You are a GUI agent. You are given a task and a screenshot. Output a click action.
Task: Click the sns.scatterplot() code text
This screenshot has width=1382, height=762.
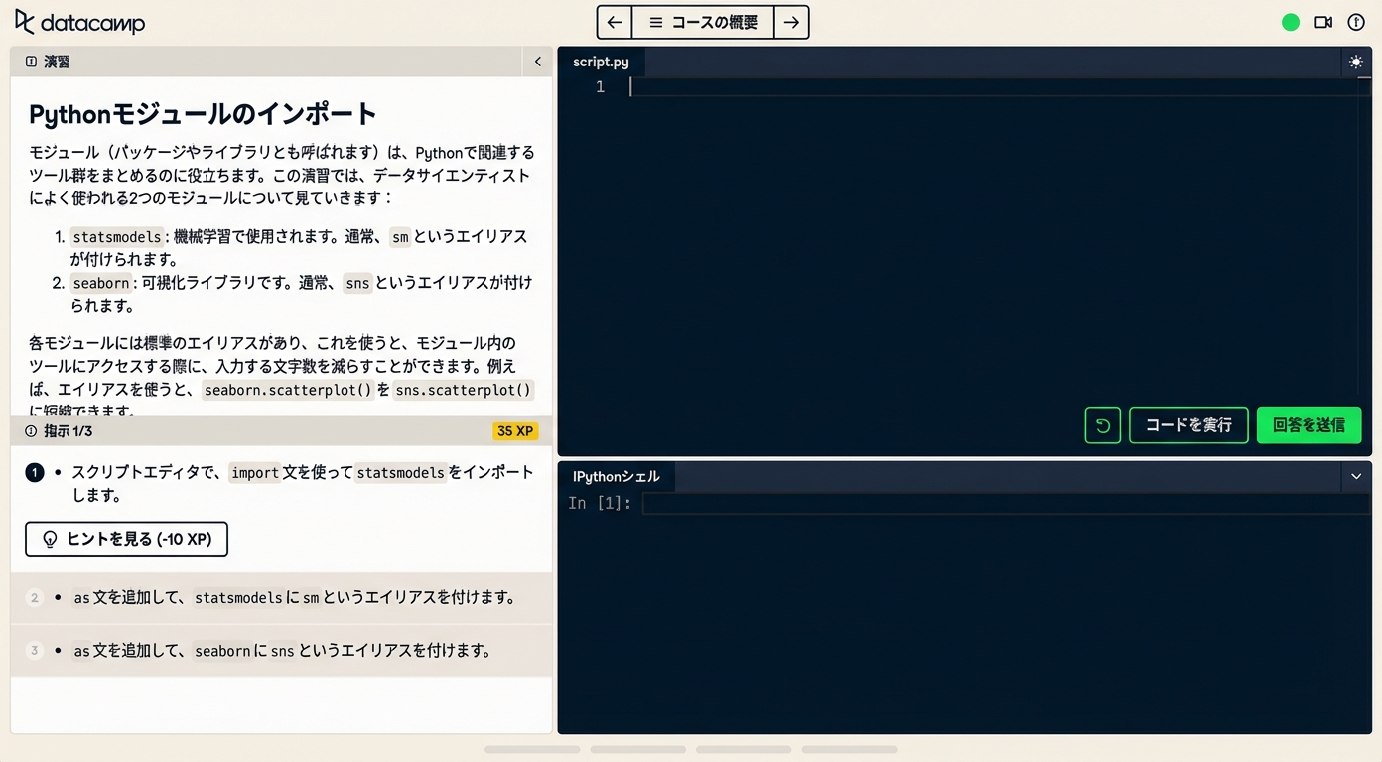coord(464,390)
